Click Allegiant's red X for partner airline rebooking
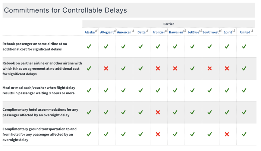261x151 pixels. [x=106, y=69]
